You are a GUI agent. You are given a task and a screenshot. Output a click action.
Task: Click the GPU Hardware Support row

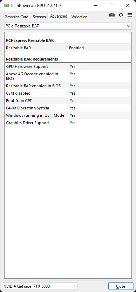tap(68, 66)
